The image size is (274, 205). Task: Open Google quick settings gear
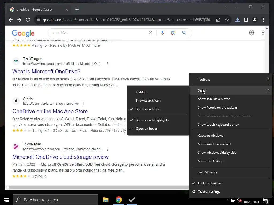pos(252,33)
